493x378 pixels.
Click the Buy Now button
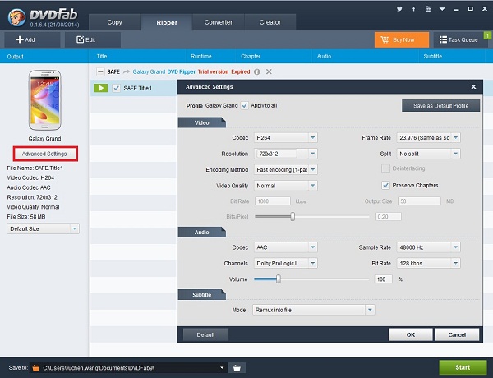point(402,40)
